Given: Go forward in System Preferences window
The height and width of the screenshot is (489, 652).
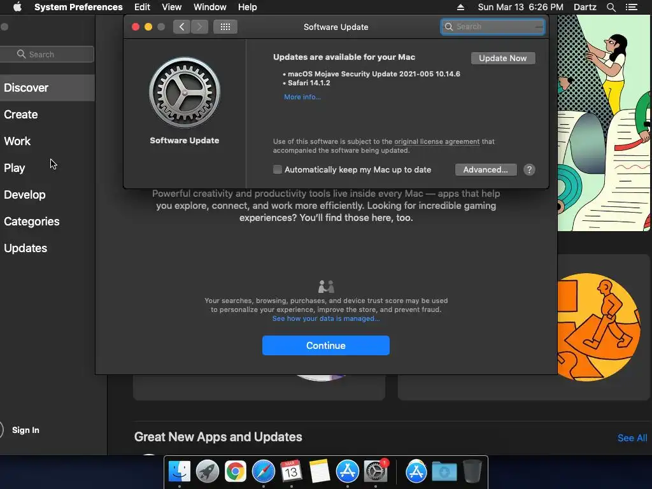Looking at the screenshot, I should coord(199,27).
